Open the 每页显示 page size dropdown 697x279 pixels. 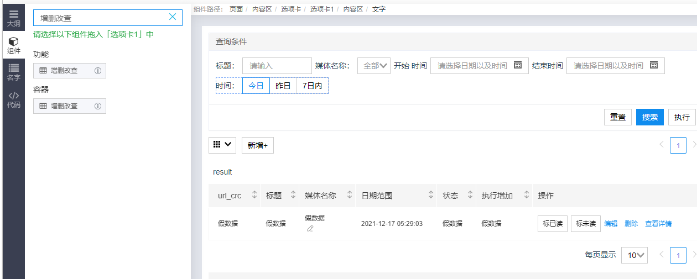[634, 255]
